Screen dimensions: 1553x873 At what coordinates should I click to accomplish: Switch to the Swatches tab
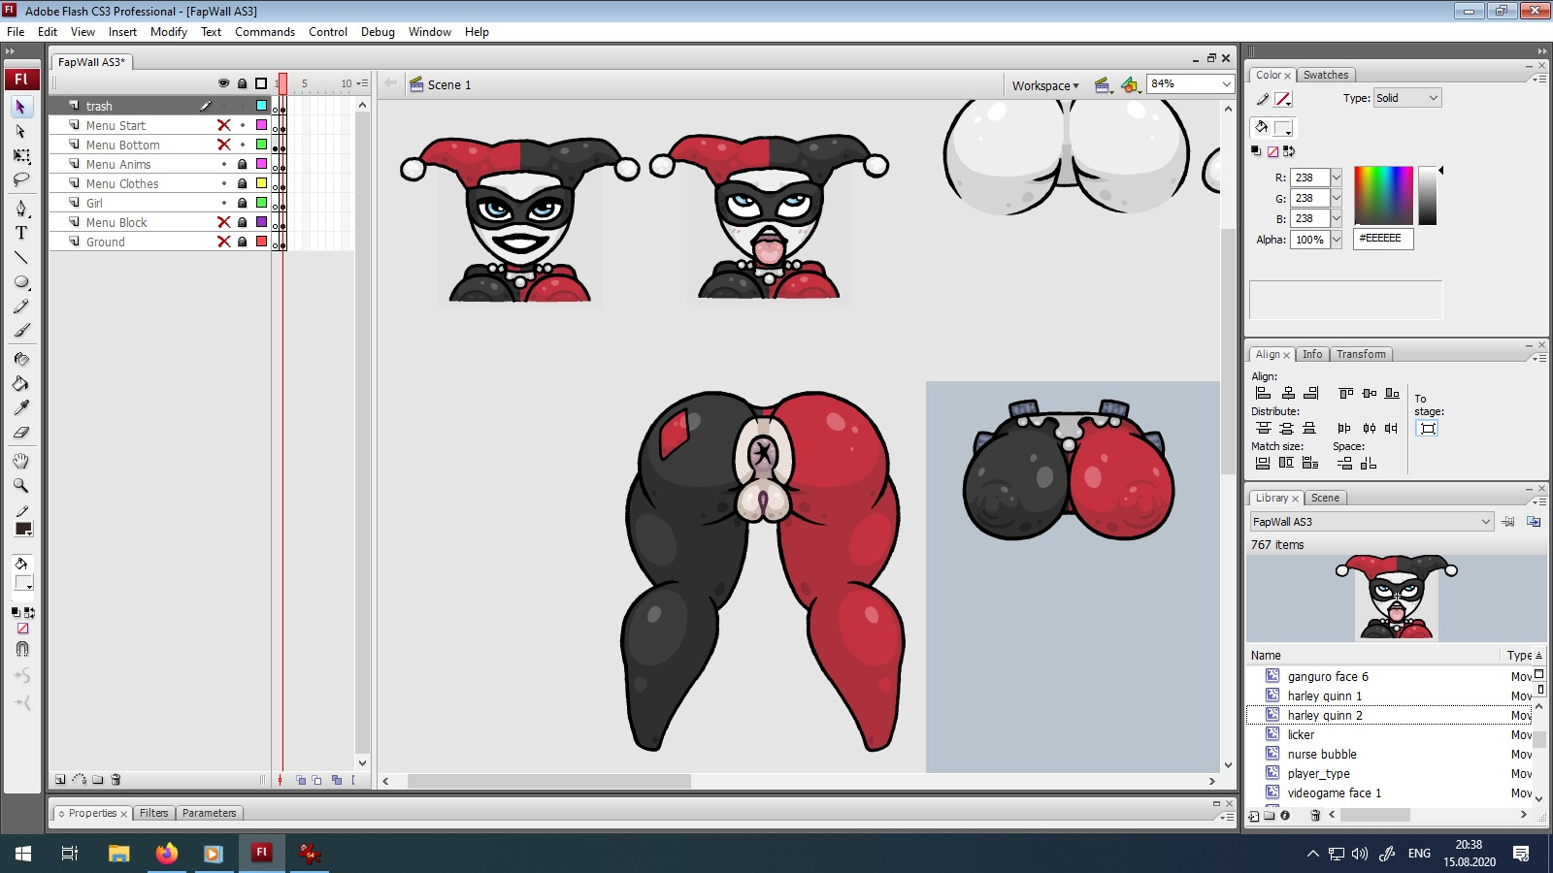click(1326, 75)
